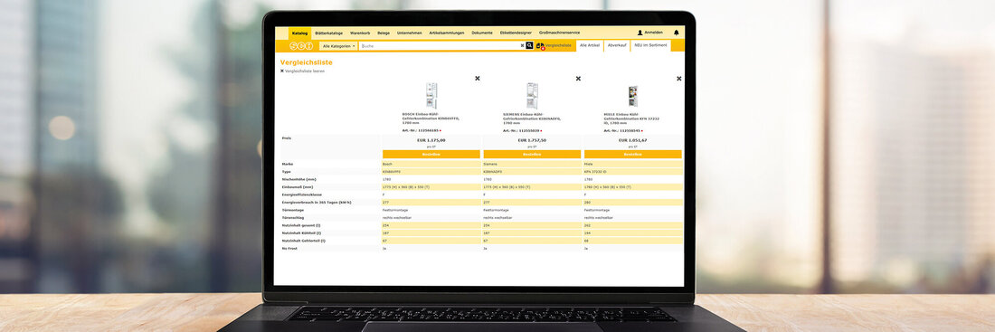Switch to the Katalog menu tab
Screen dimensions: 995x332
point(299,33)
